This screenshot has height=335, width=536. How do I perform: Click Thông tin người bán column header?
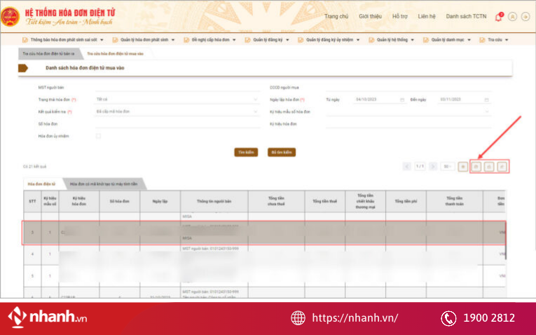pos(214,201)
